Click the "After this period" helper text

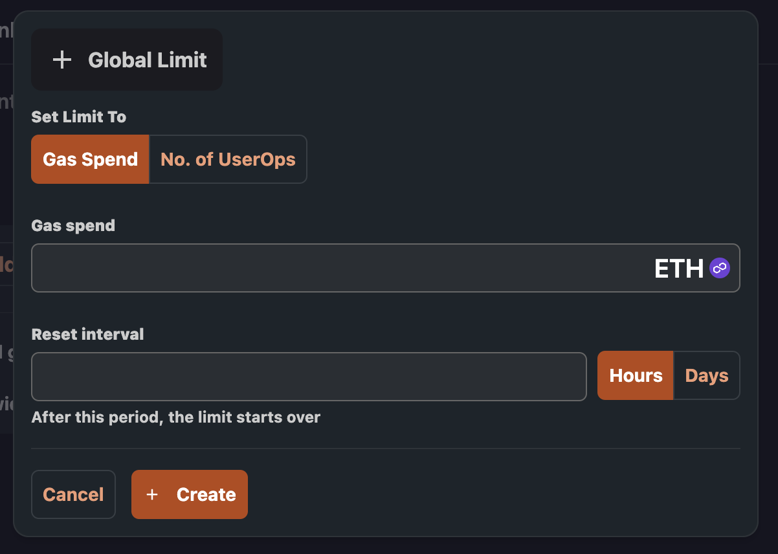coord(176,417)
